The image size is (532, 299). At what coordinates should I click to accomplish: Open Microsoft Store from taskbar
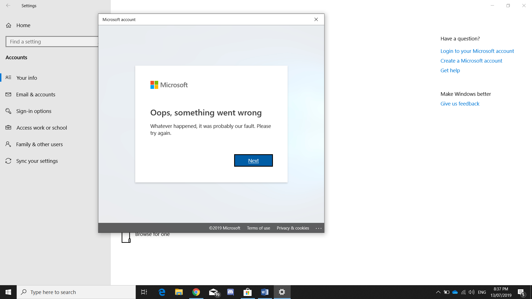point(247,292)
